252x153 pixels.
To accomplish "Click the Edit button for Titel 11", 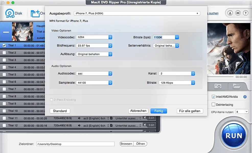I will [151, 118].
